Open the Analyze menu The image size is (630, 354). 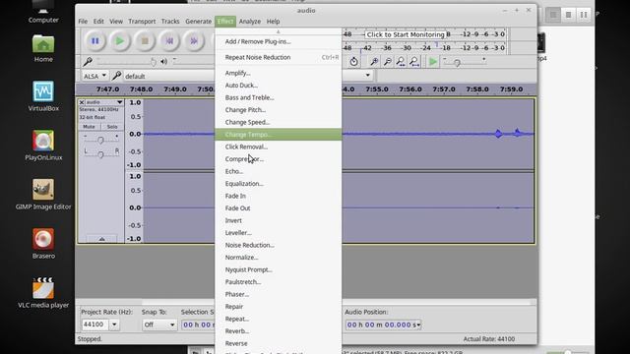coord(250,22)
